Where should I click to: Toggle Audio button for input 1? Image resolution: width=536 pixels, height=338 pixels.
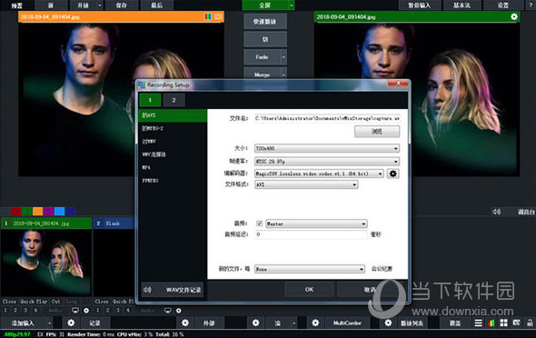[55, 311]
